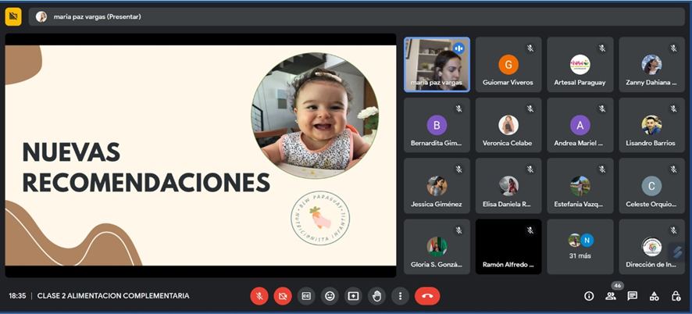This screenshot has width=692, height=314.
Task: Unmute the microphone in the call controls
Action: [259, 296]
